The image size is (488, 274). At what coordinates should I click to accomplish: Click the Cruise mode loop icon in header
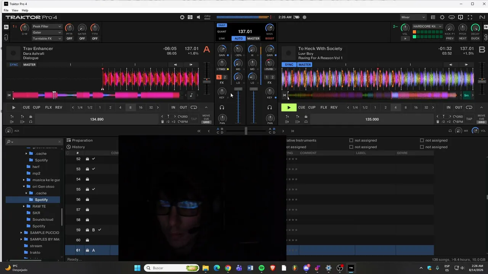pos(451,17)
